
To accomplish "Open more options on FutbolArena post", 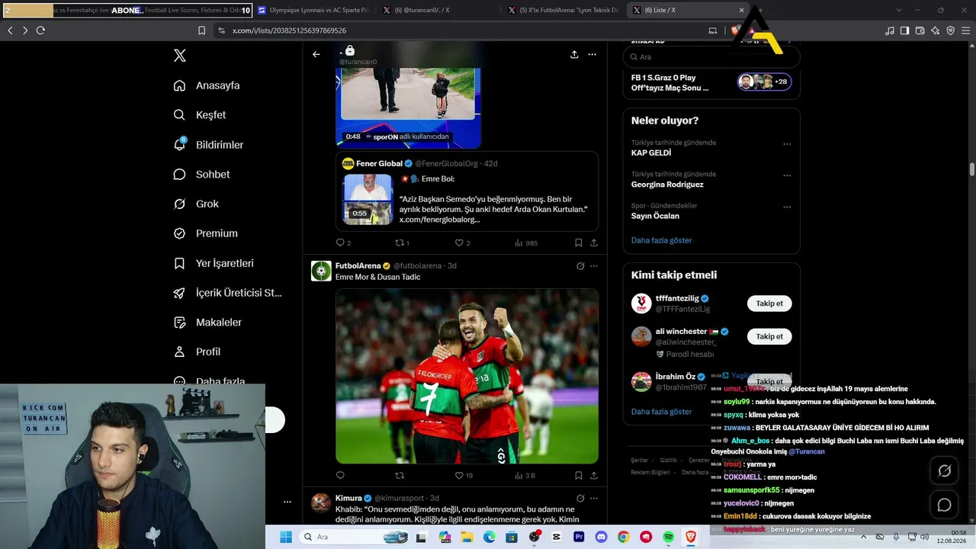I will click(x=594, y=266).
